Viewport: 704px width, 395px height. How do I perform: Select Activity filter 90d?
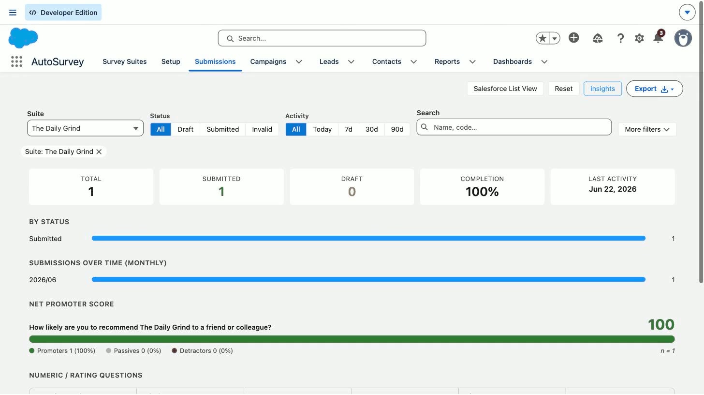(x=397, y=129)
